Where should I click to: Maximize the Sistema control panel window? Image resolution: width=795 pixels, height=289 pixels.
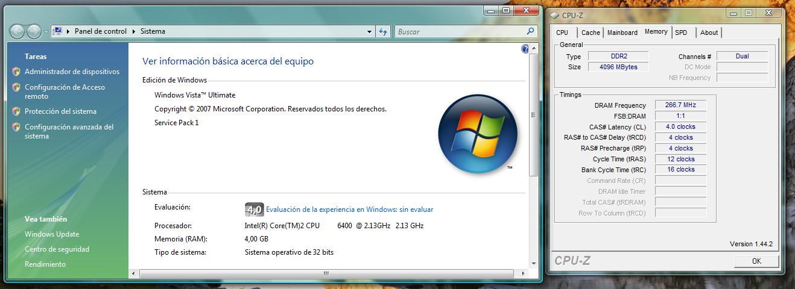click(505, 10)
